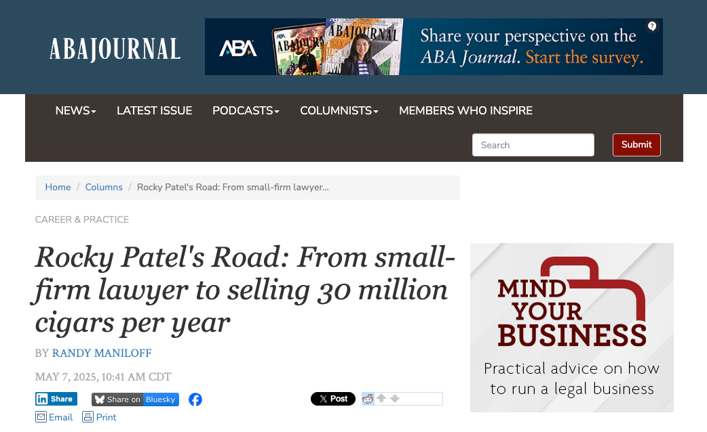This screenshot has width=707, height=432.
Task: Share article on LinkedIn
Action: (56, 399)
